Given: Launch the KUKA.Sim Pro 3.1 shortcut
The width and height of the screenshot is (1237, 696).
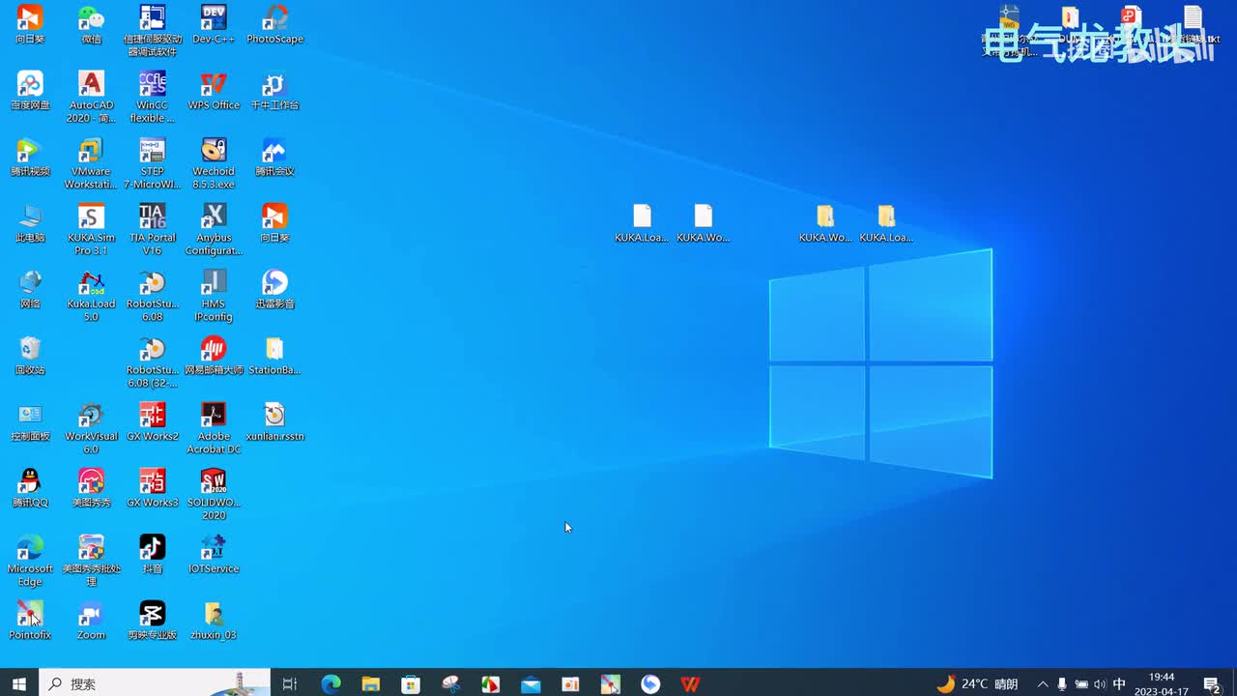Looking at the screenshot, I should point(91,230).
